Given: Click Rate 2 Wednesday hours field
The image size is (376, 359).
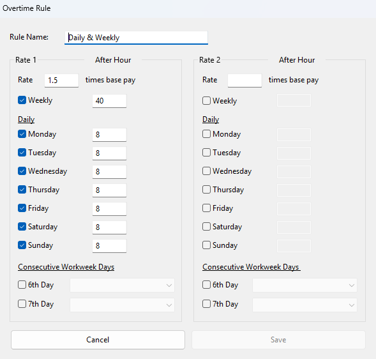Looking at the screenshot, I should tap(294, 172).
